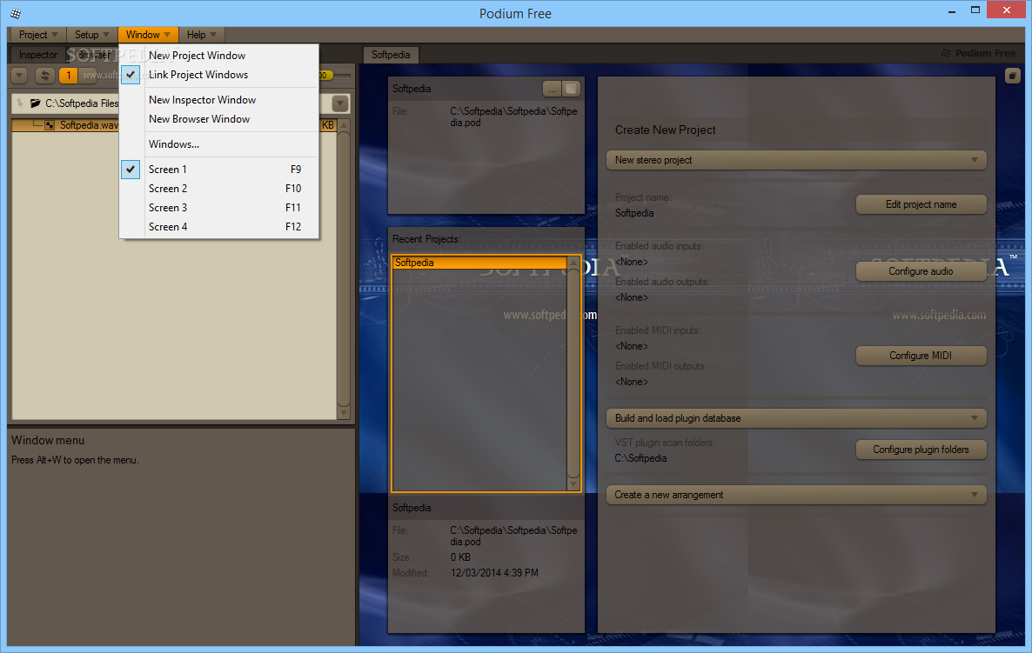Expand Build and load plugin database dropdown

(x=796, y=418)
